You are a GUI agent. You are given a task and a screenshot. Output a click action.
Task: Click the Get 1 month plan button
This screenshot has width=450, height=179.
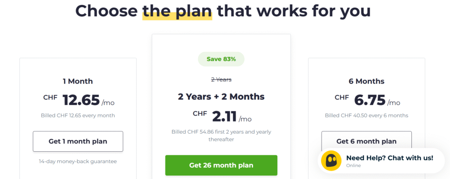click(x=78, y=141)
